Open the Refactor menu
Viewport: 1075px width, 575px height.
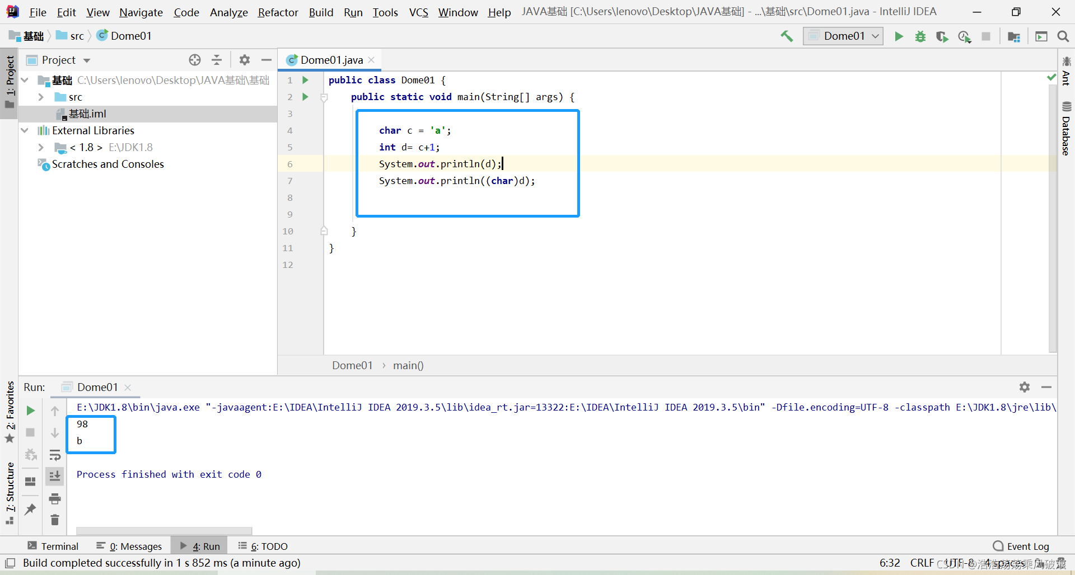tap(278, 12)
